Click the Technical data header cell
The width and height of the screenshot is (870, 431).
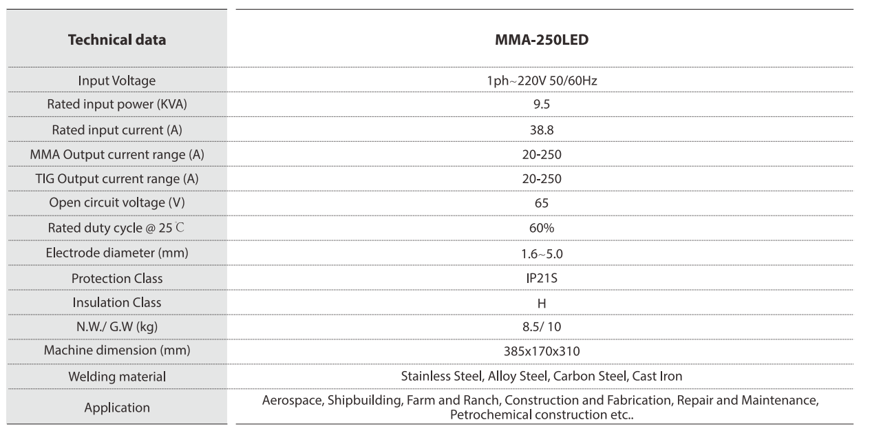(x=117, y=40)
